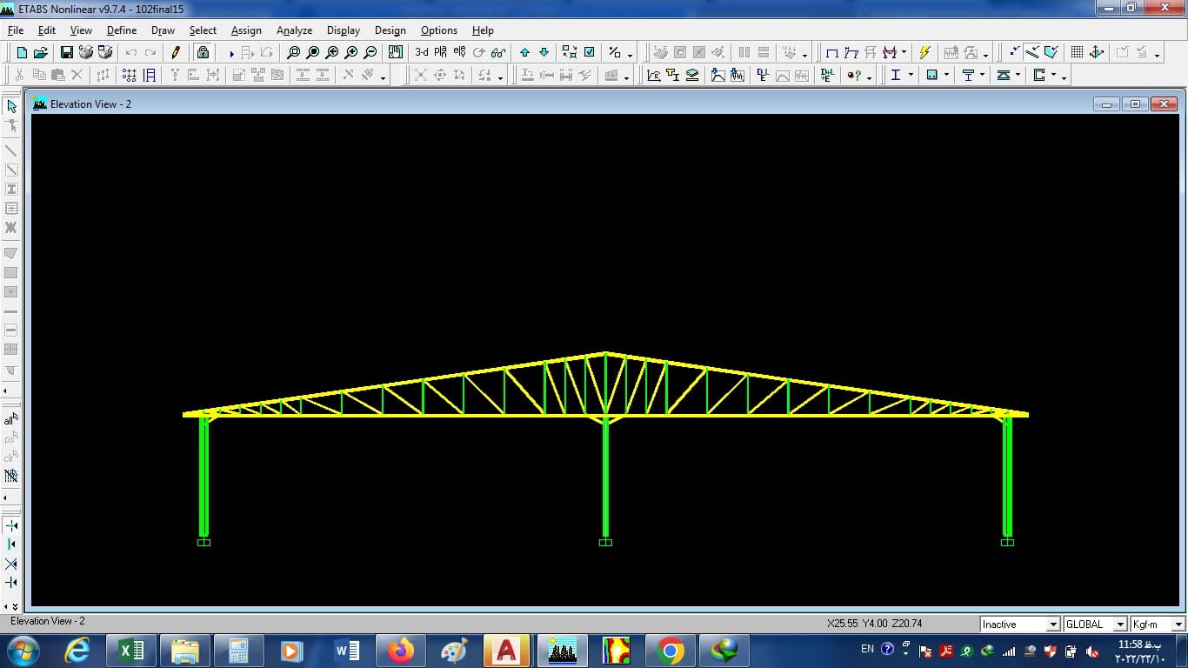
Task: Click the perspective toggle glasses icon
Action: coord(498,52)
